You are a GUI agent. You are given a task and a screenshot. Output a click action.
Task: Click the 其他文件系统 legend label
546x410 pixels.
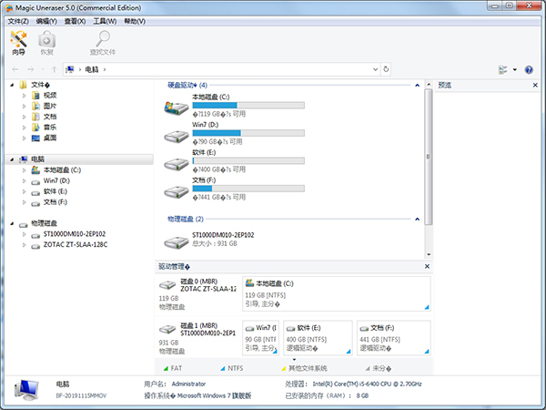tap(308, 368)
